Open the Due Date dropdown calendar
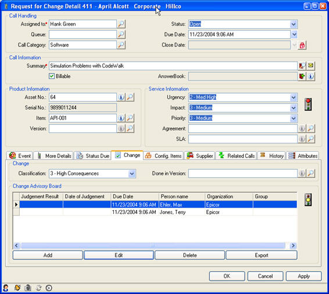This screenshot has height=294, width=329. point(294,34)
